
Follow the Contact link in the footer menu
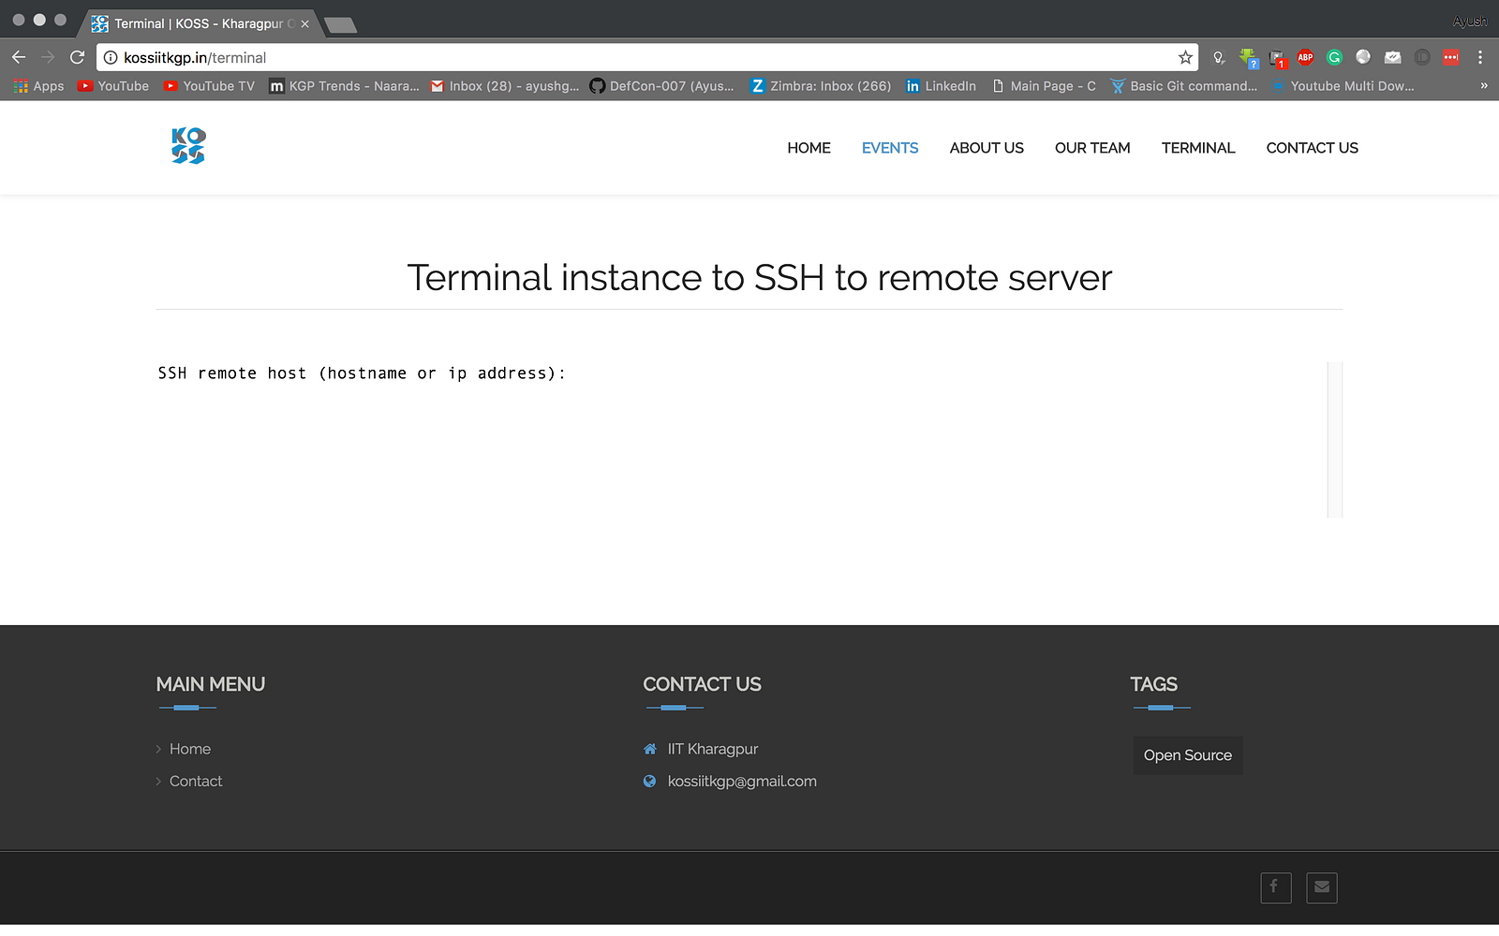(x=196, y=782)
